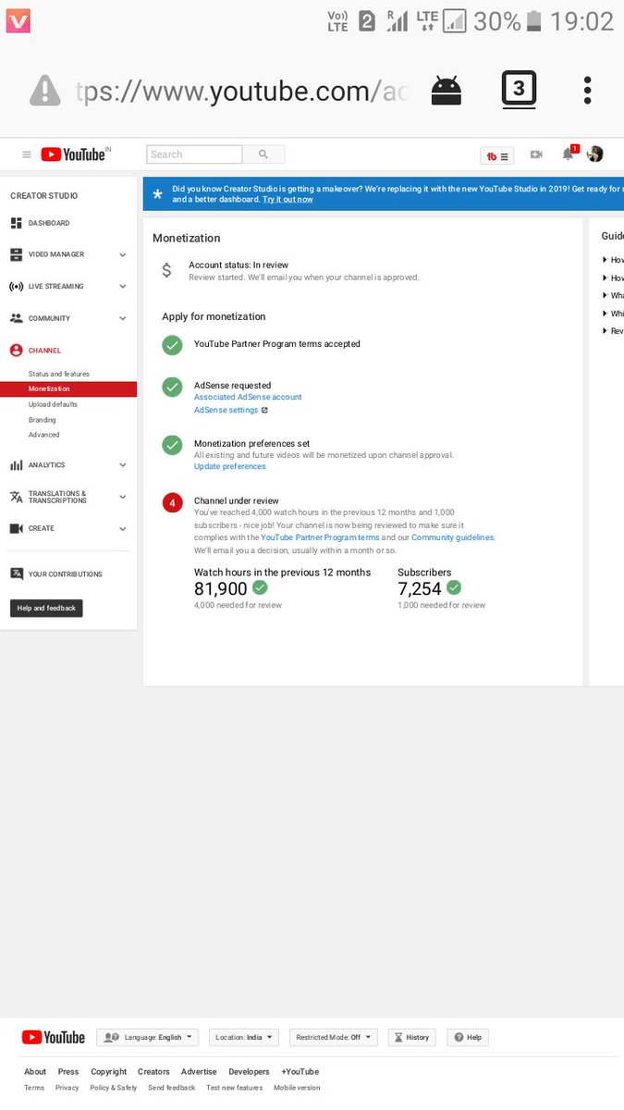Image resolution: width=624 pixels, height=1110 pixels.
Task: Open Associated AdSense account link
Action: point(248,397)
